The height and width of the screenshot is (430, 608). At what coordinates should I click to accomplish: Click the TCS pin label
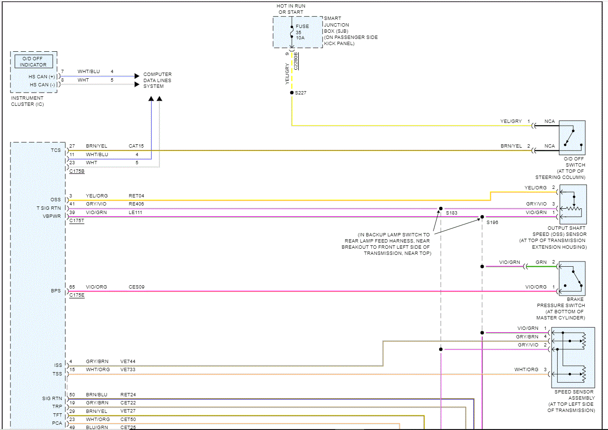(x=56, y=150)
